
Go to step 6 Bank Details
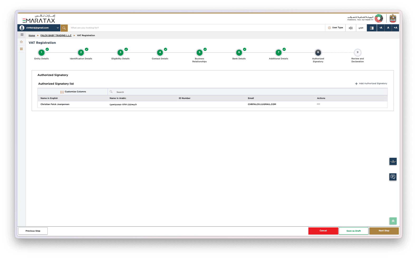239,52
